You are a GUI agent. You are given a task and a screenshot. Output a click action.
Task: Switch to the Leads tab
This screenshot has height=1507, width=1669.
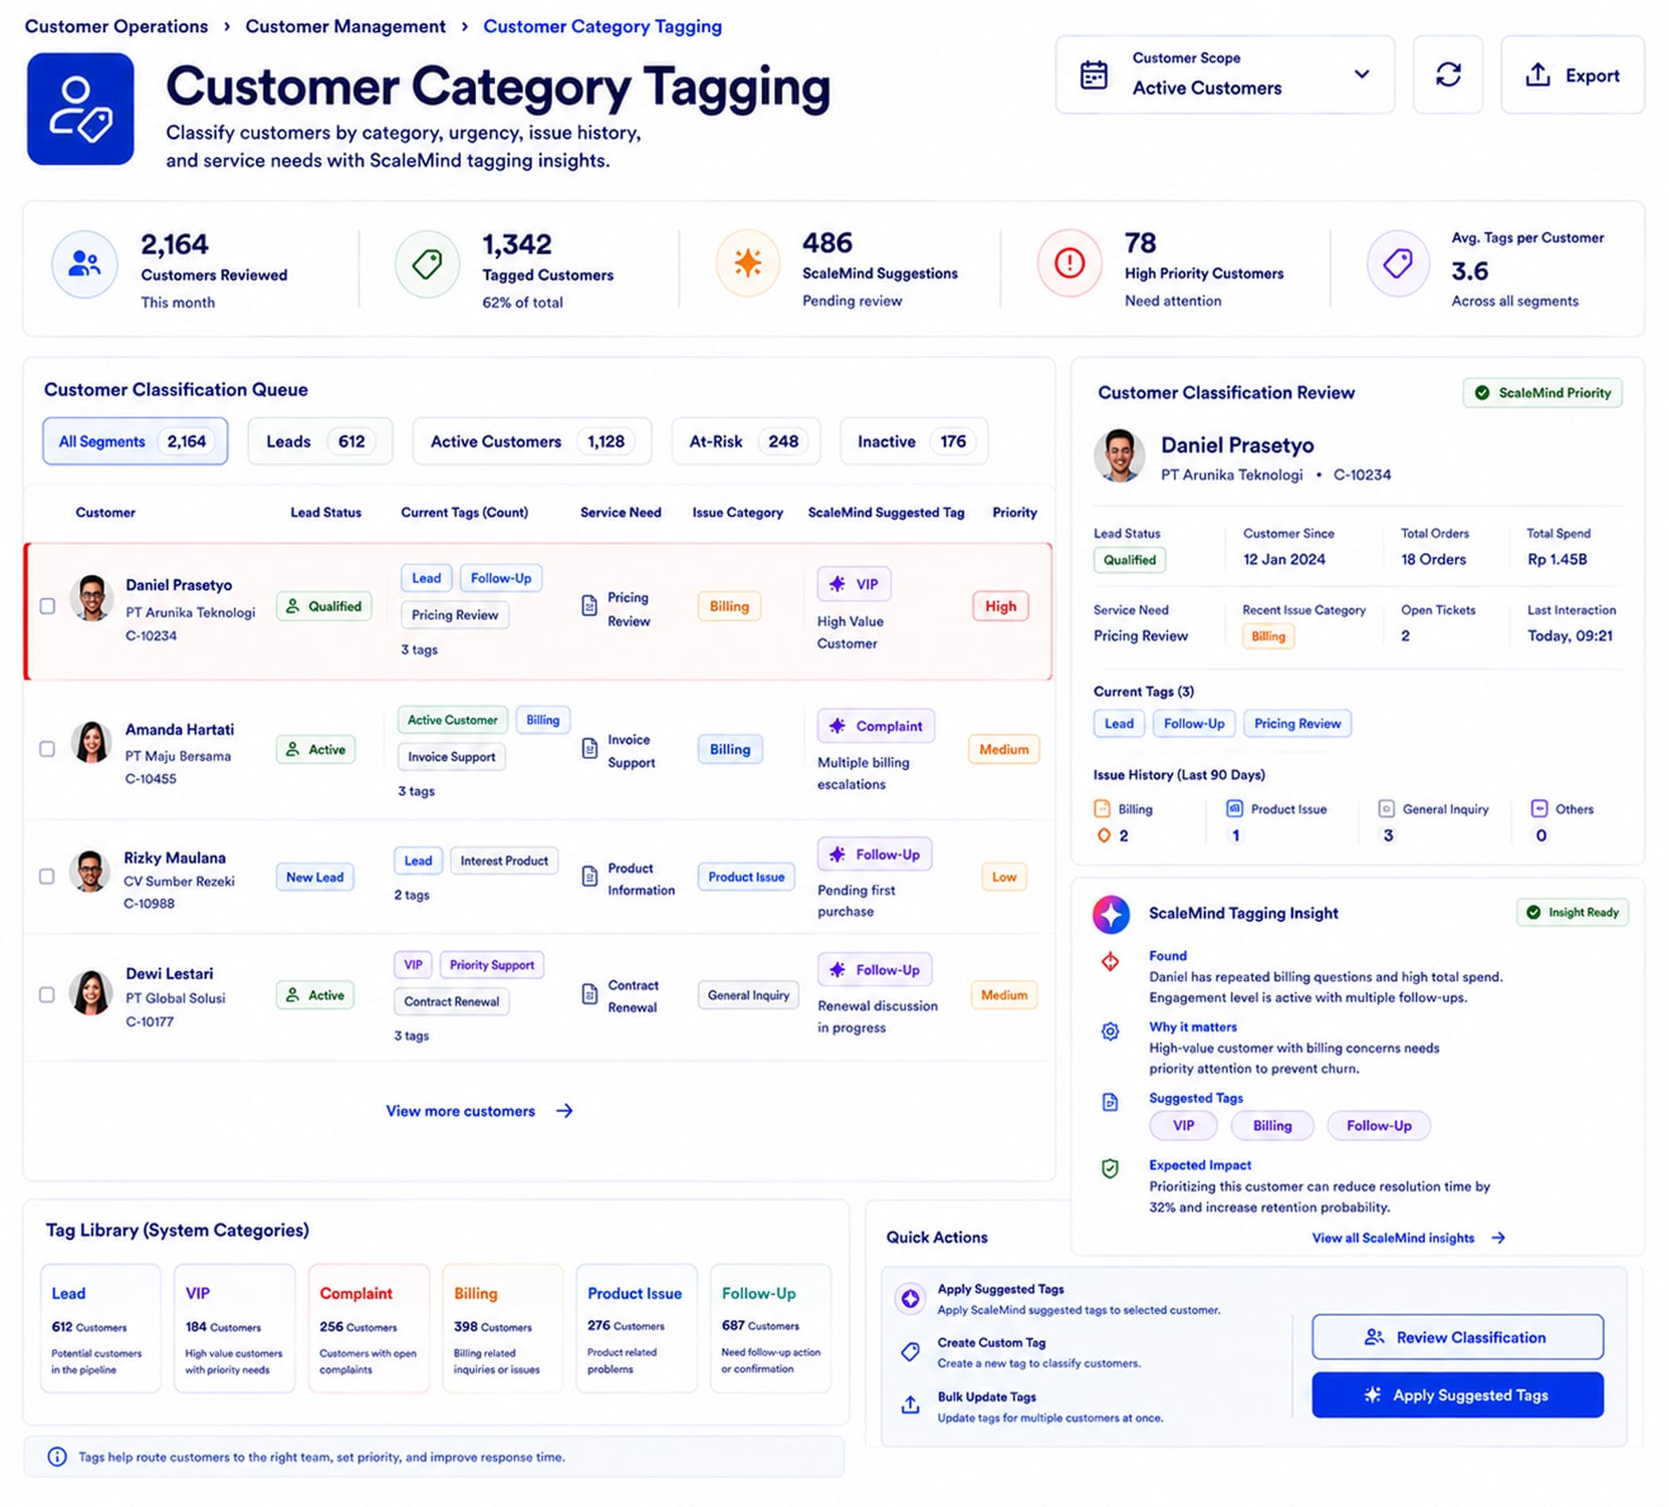319,441
